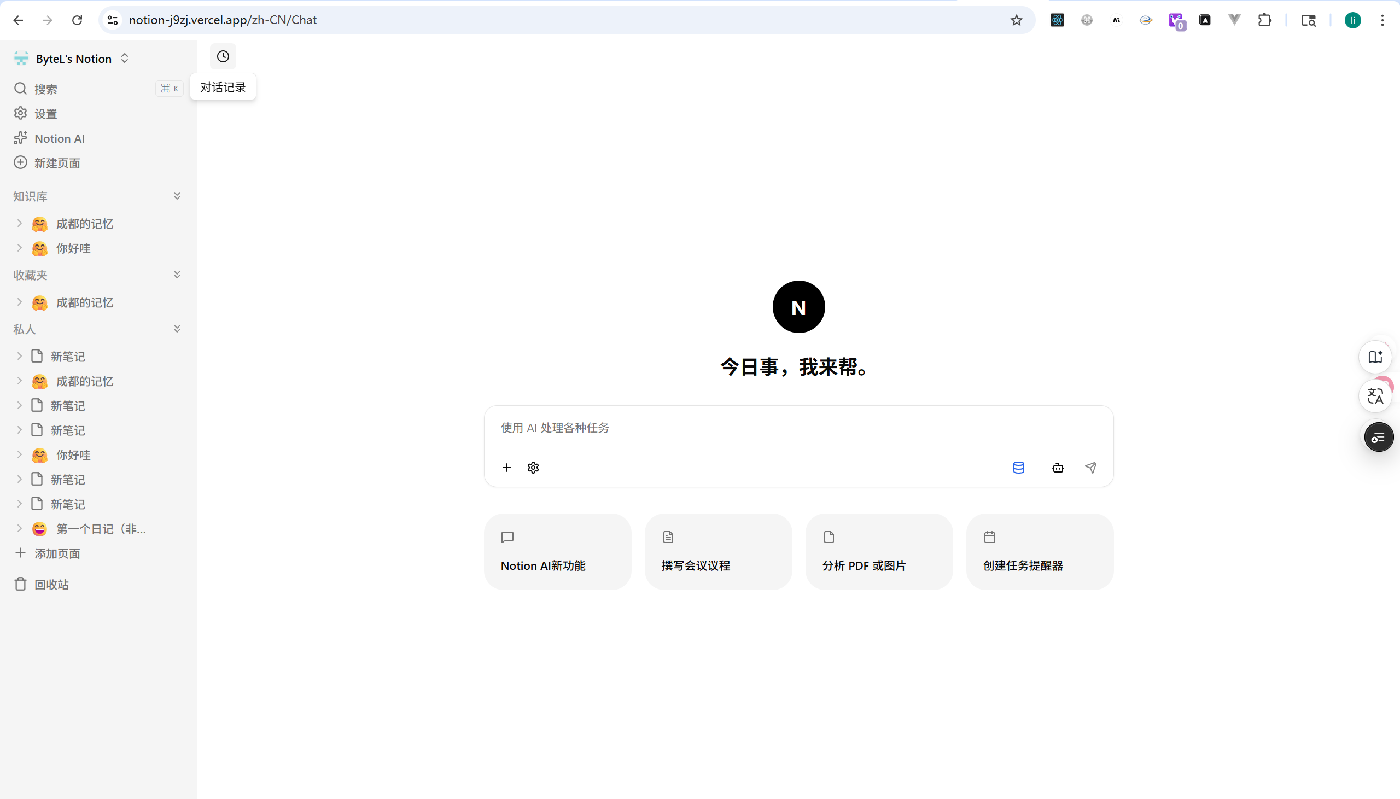The height and width of the screenshot is (799, 1400).
Task: Open the 回收站 trash item
Action: click(x=52, y=584)
